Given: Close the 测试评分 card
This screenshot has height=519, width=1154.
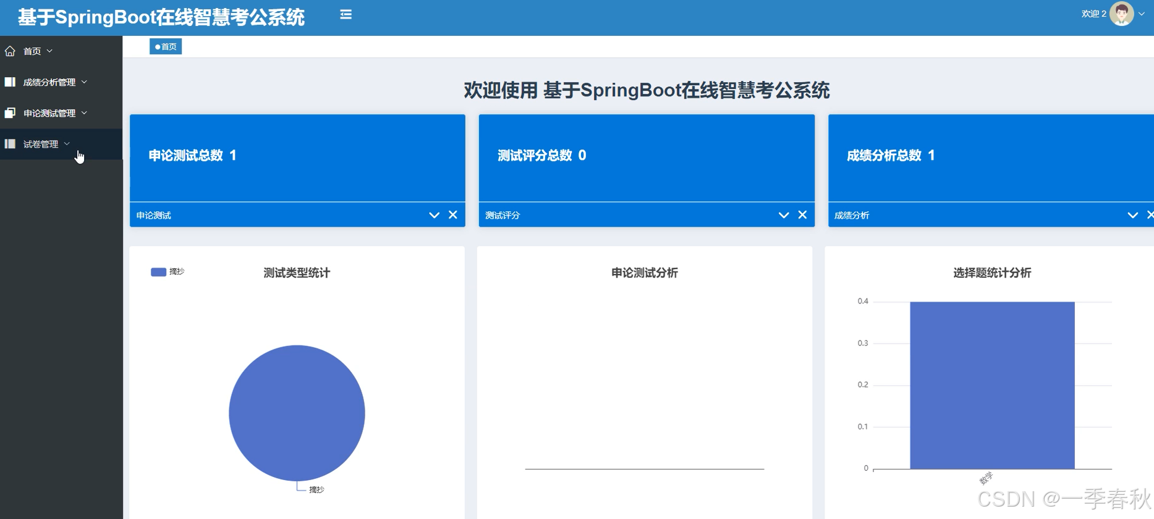Looking at the screenshot, I should tap(802, 215).
